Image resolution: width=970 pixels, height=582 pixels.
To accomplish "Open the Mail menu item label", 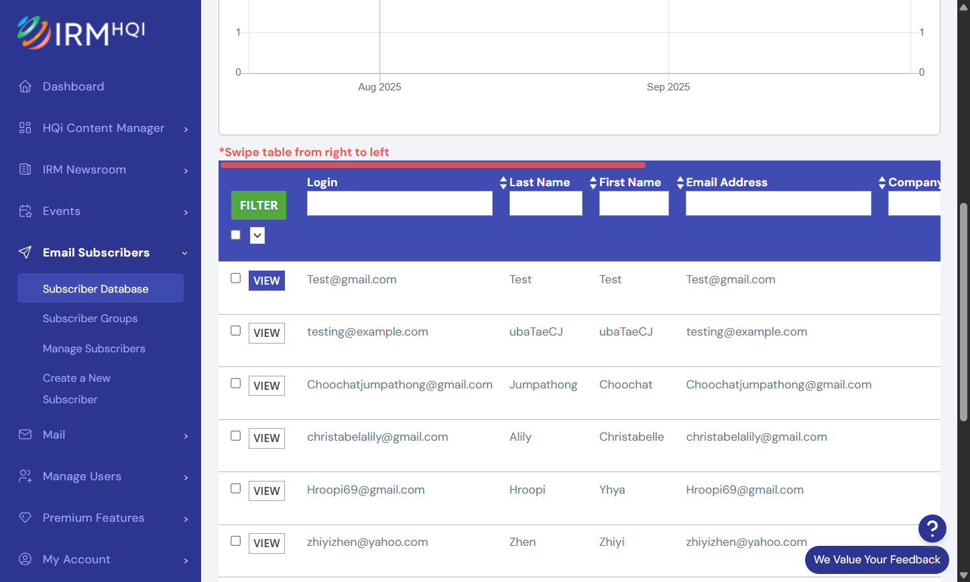I will [54, 435].
